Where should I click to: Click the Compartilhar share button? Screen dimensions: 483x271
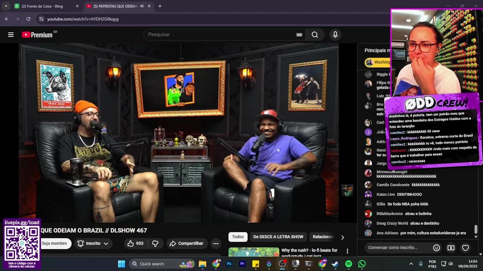(186, 244)
